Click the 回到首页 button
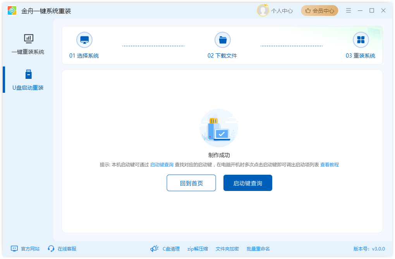This screenshot has height=259, width=395. pos(191,183)
